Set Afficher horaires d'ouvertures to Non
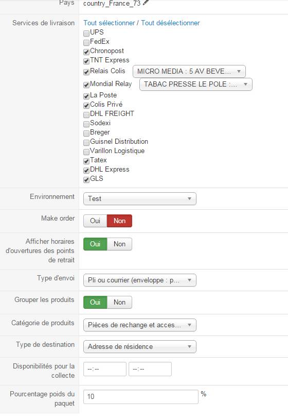The height and width of the screenshot is (419, 288). 119,244
